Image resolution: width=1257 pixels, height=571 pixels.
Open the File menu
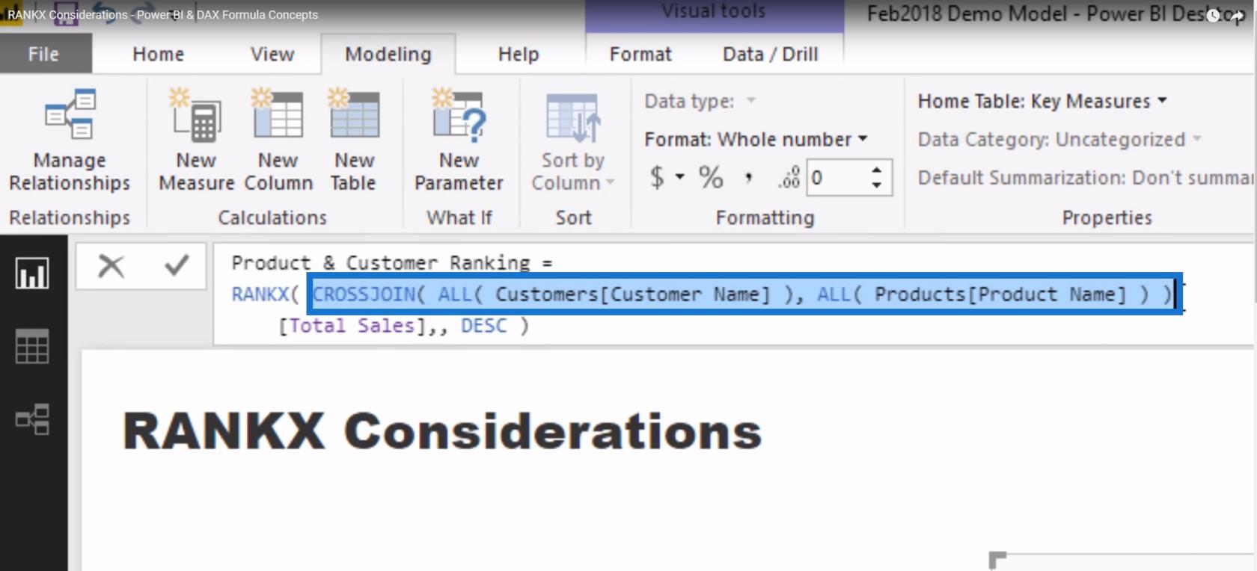click(x=44, y=54)
